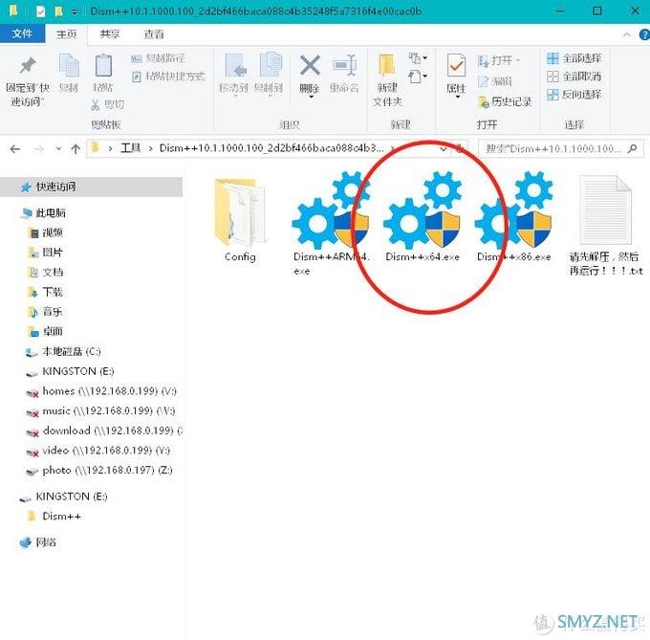Refresh the current folder view
Screen dimensions: 650x640
[460, 149]
